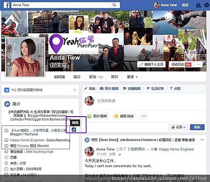This screenshot has width=210, height=182.
Task: Click the blue 发布 button
Action: (x=197, y=127)
